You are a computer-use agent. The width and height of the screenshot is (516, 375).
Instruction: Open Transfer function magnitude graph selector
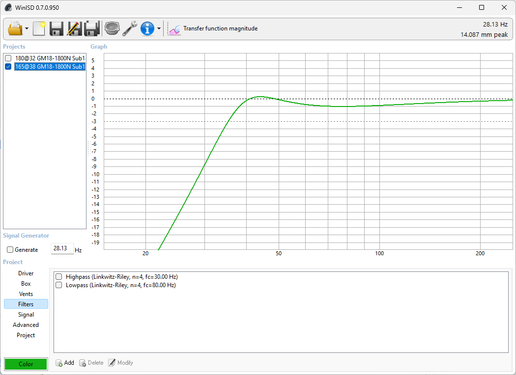[220, 28]
